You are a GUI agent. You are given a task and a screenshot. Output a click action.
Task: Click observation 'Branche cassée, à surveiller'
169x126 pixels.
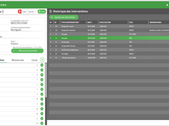click(159, 30)
